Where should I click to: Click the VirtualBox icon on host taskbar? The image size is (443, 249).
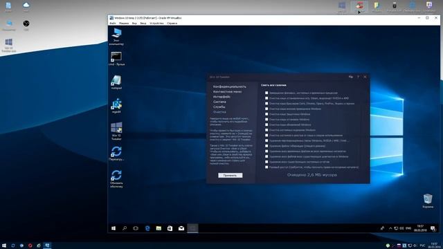pyautogui.click(x=47, y=246)
